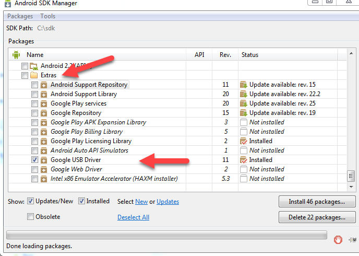Viewport: 359px width, 256px height.
Task: Click the Google Play Licensing Library icon
Action: [x=44, y=142]
